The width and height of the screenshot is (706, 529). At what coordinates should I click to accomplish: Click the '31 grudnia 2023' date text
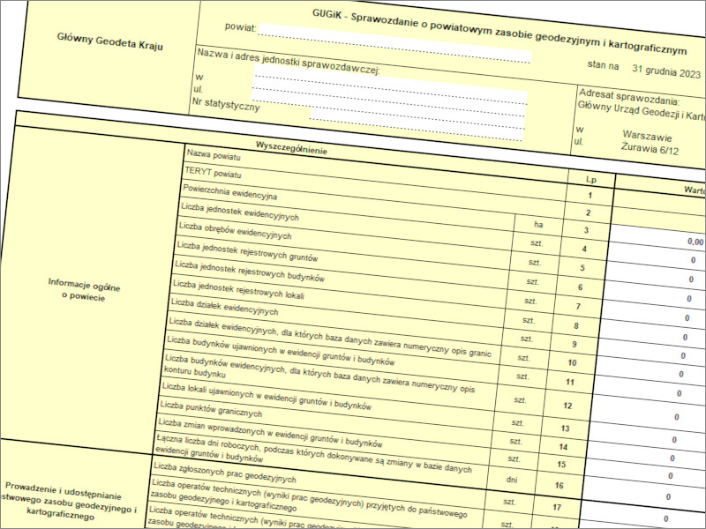pos(666,71)
